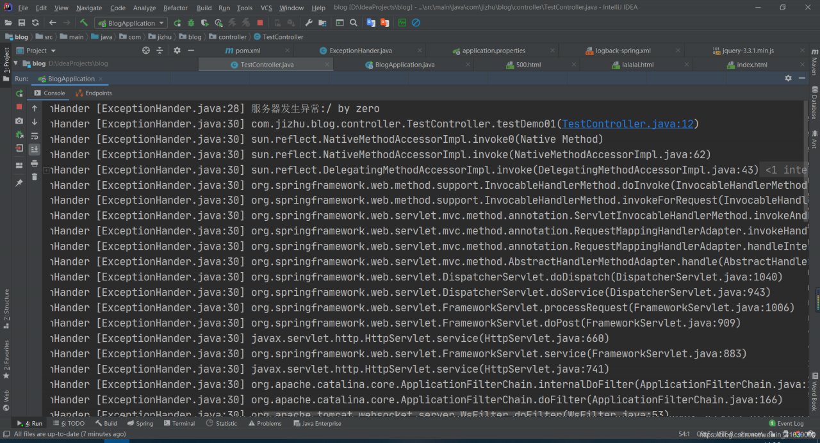The width and height of the screenshot is (820, 443).
Task: Click the Synchronize refresh toolbar icon
Action: (35, 22)
